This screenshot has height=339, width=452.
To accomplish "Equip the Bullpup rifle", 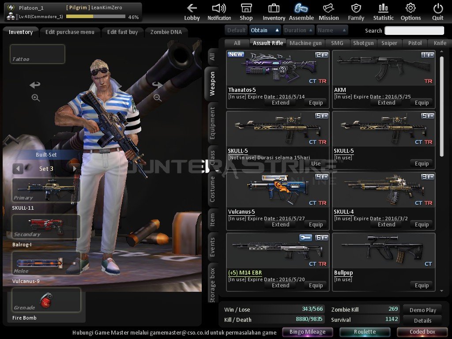I will tap(422, 286).
